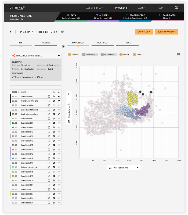Viewport: 188px width, 215px height.
Task: Click the yellow color bar on Candidate 019
Action: pyautogui.click(x=11, y=176)
